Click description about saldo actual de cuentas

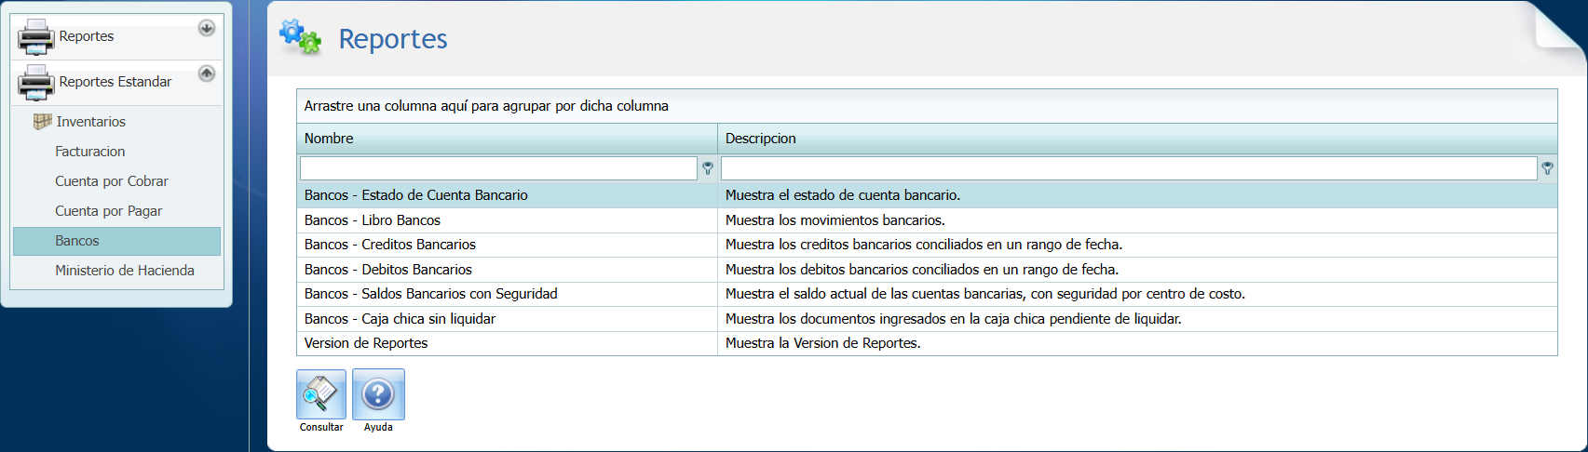click(985, 294)
